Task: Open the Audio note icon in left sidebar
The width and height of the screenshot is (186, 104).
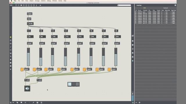Action: coord(10,47)
